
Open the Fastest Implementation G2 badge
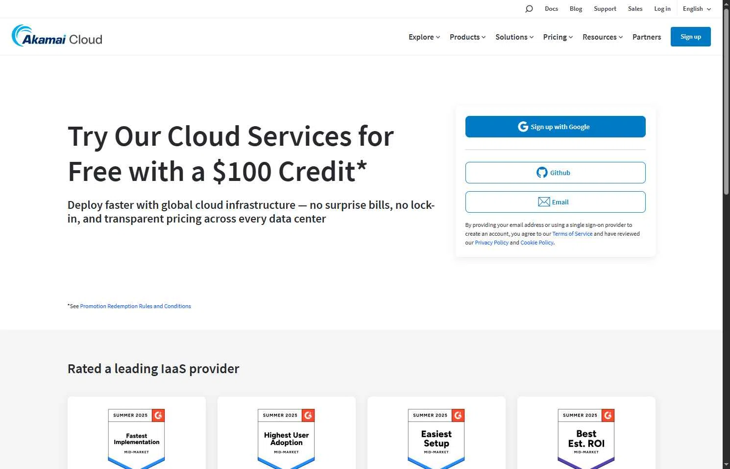click(x=137, y=438)
